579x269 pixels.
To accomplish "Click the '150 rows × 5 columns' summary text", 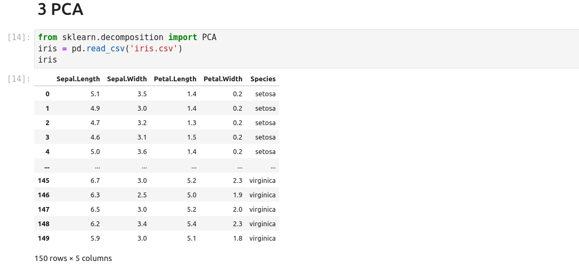I will tap(73, 258).
